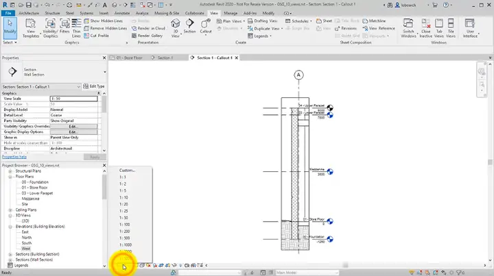Image resolution: width=494 pixels, height=276 pixels.
Task: Open View Templates tool
Action: coord(31,28)
